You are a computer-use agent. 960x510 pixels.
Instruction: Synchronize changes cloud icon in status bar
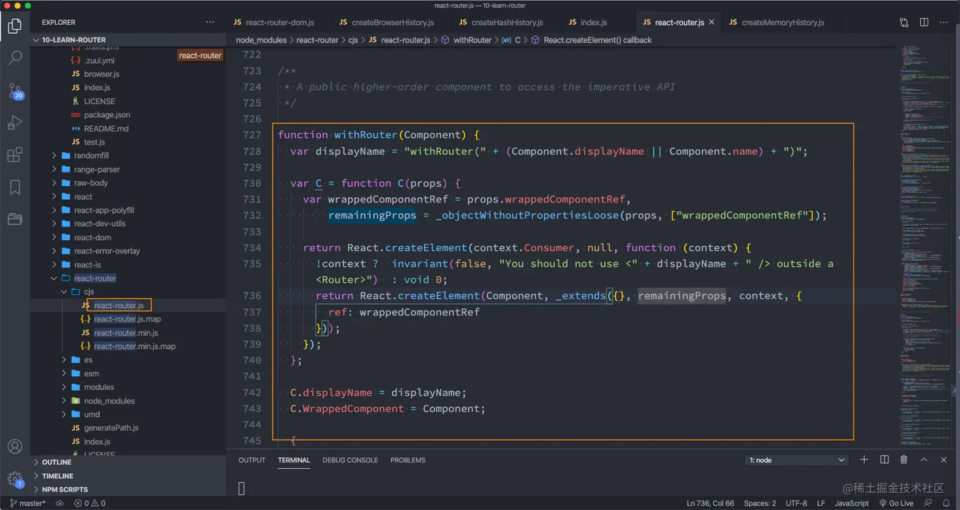tap(60, 503)
